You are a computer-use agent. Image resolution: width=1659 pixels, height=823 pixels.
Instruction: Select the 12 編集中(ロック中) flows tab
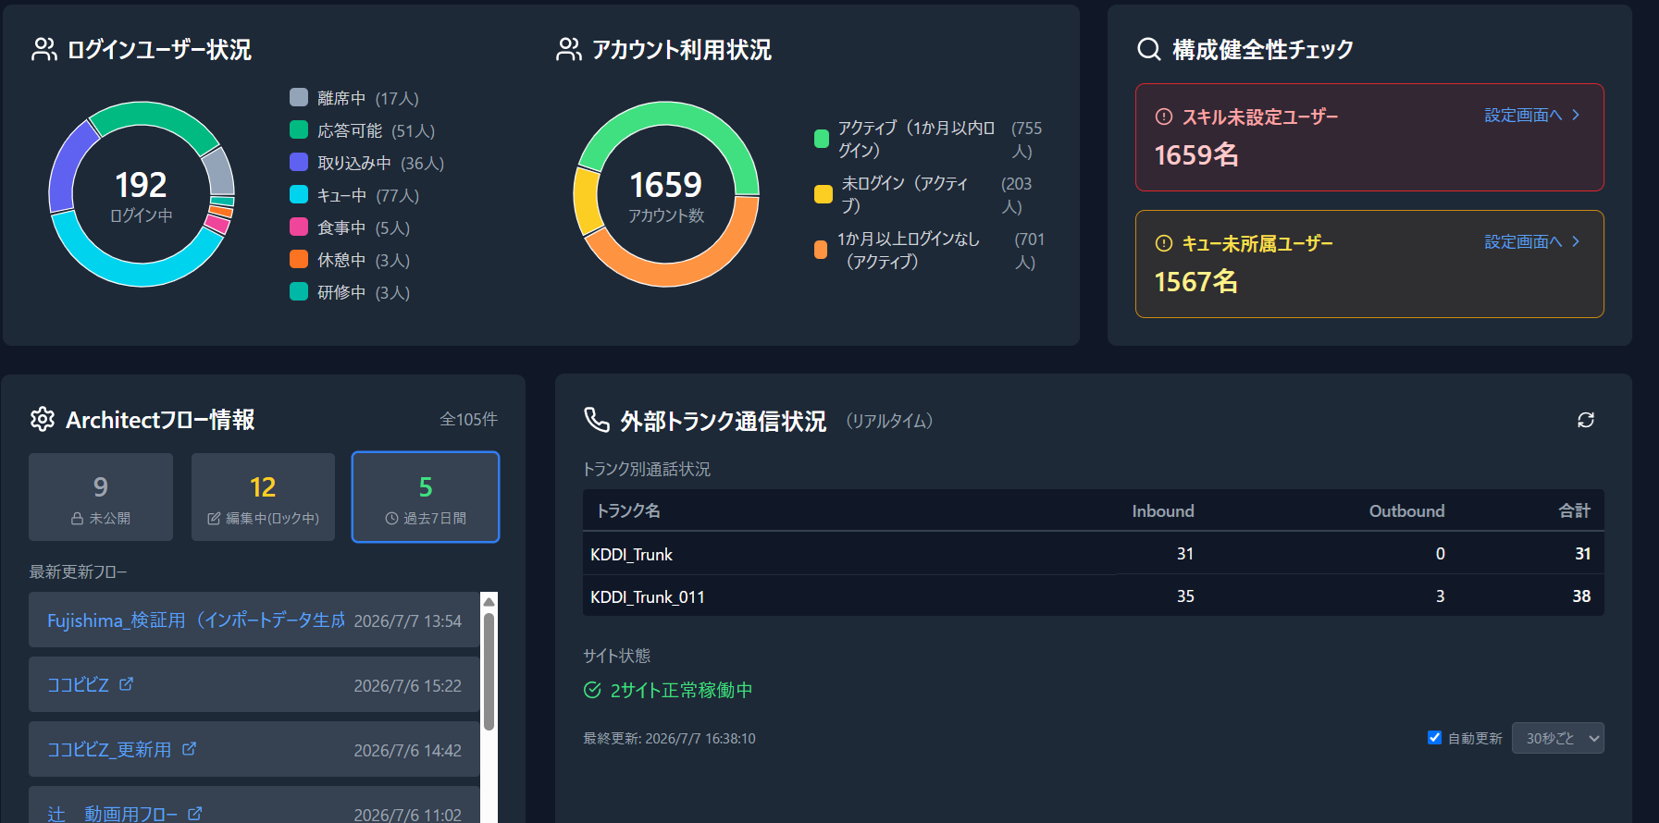click(263, 497)
